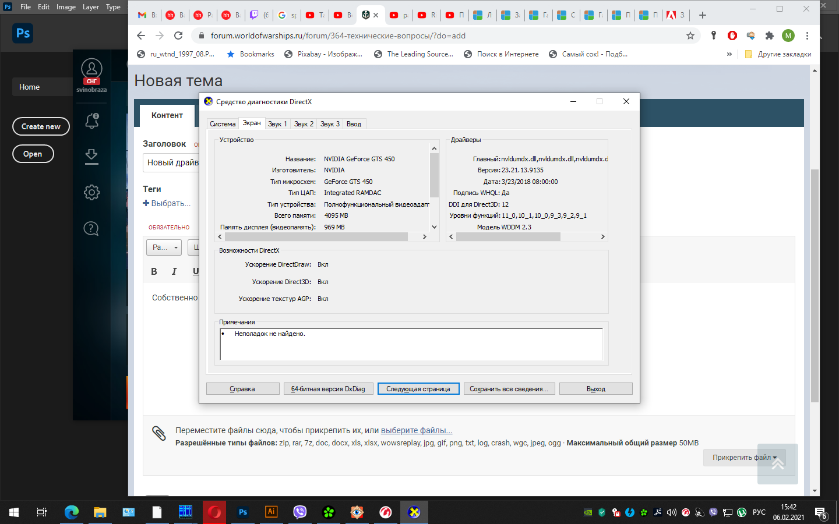Viewport: 839px width, 524px height.
Task: Show the hidden bookmarks overflow chevron
Action: pos(729,54)
